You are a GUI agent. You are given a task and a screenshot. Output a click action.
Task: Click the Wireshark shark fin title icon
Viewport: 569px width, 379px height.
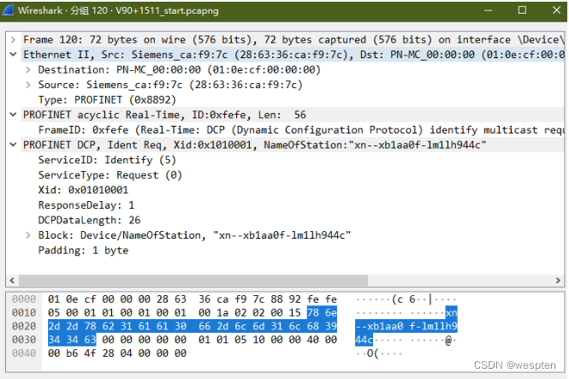pyautogui.click(x=8, y=10)
